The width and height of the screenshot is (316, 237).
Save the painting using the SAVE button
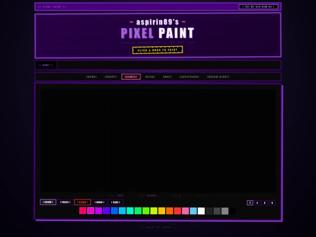click(116, 202)
